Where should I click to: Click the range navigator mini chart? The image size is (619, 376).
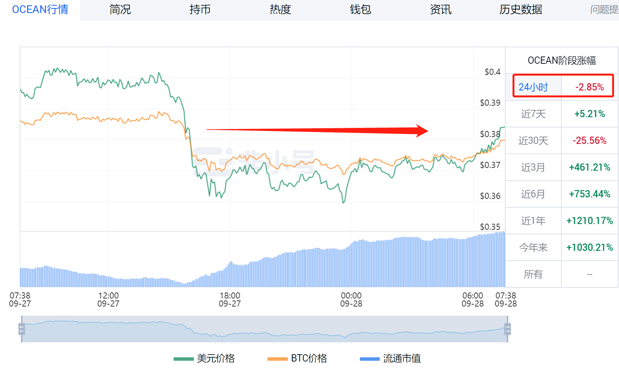pos(264,329)
